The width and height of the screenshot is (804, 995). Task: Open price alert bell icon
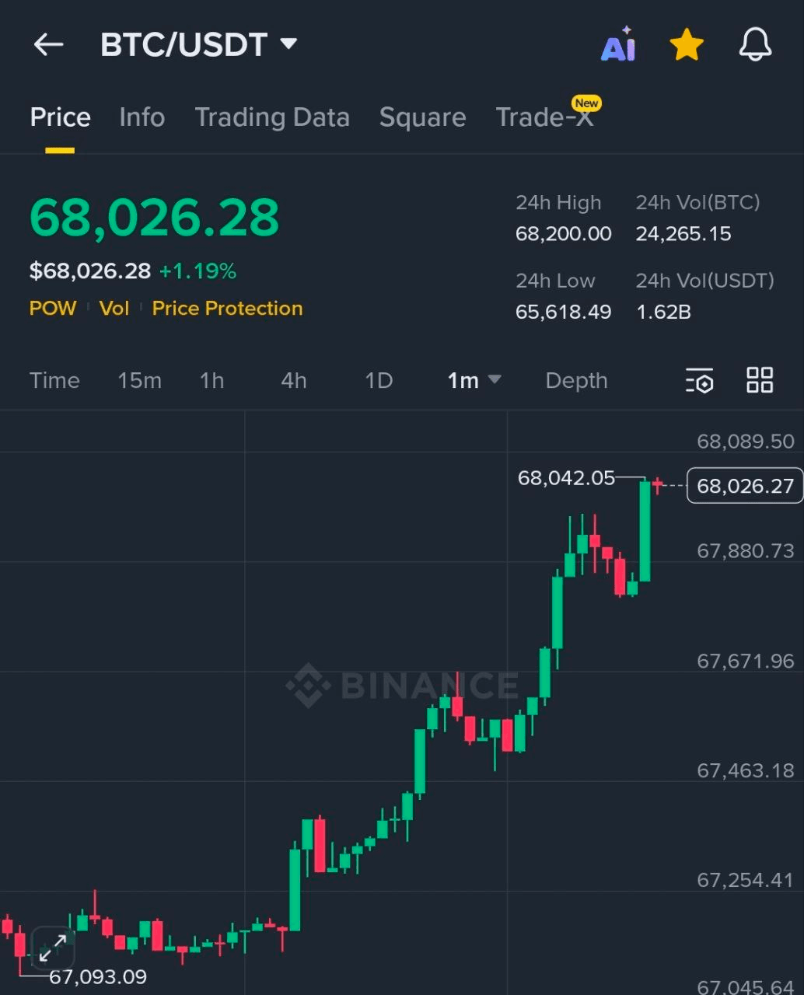tap(754, 45)
